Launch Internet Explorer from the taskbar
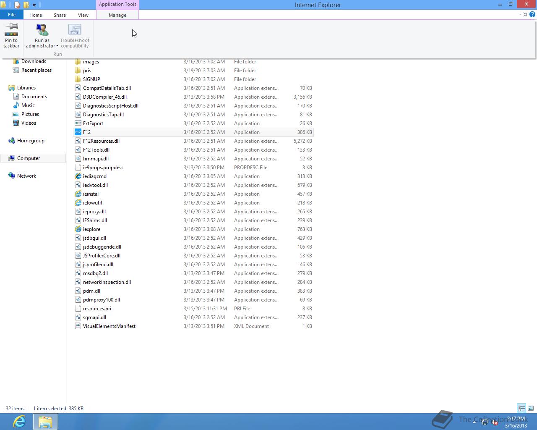The width and height of the screenshot is (537, 430). click(19, 422)
